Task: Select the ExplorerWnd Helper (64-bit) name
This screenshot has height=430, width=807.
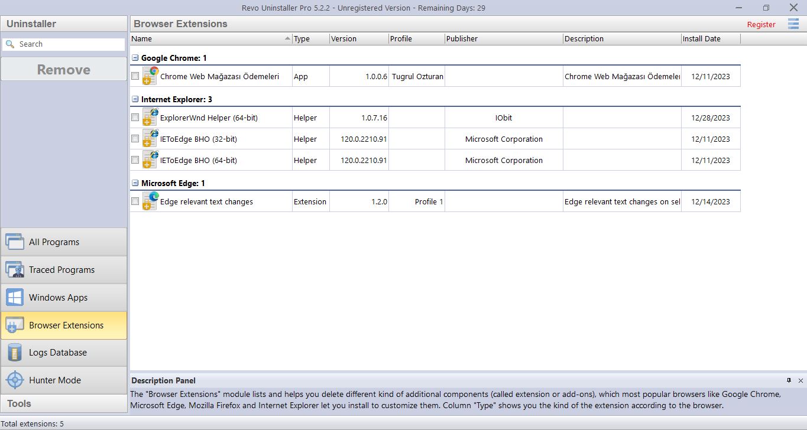Action: pos(209,118)
